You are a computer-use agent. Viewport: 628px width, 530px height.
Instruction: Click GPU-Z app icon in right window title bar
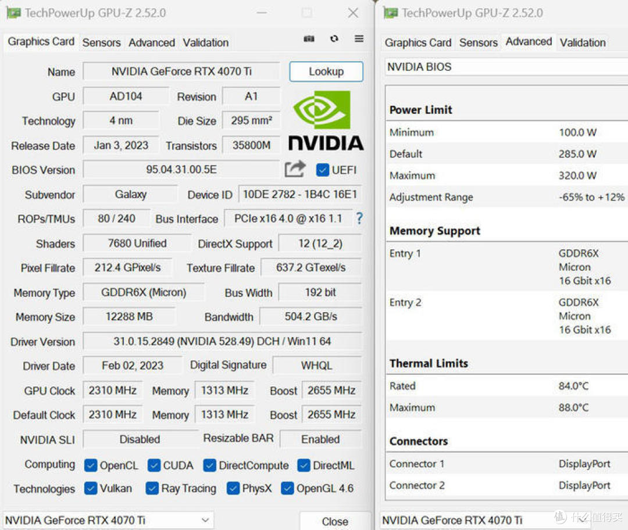[391, 13]
